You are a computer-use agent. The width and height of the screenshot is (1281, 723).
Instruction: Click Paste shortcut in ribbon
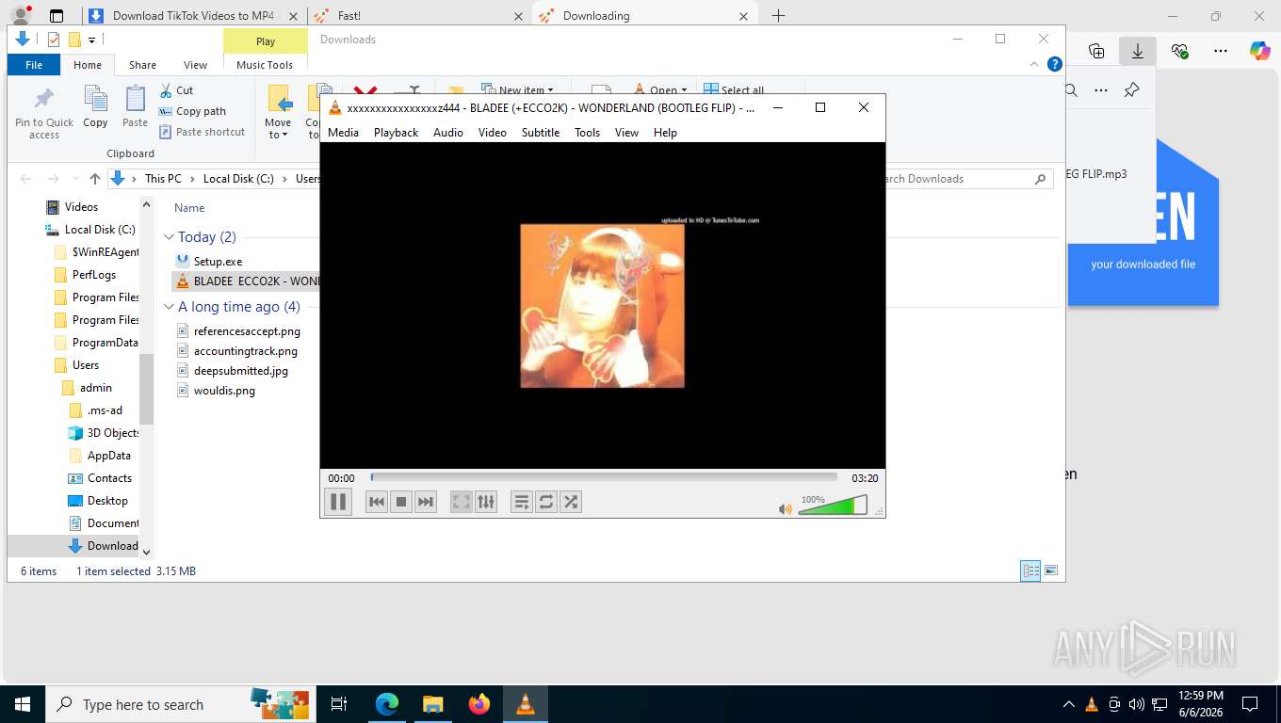(x=203, y=132)
